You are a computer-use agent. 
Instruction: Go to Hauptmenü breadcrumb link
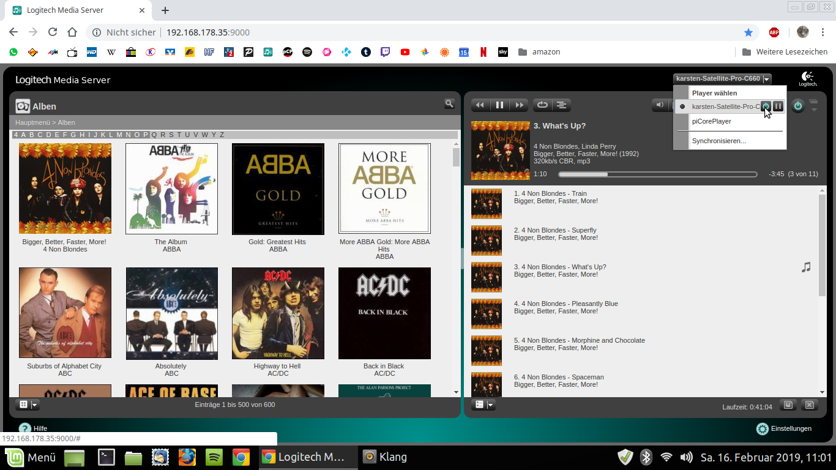pos(32,122)
